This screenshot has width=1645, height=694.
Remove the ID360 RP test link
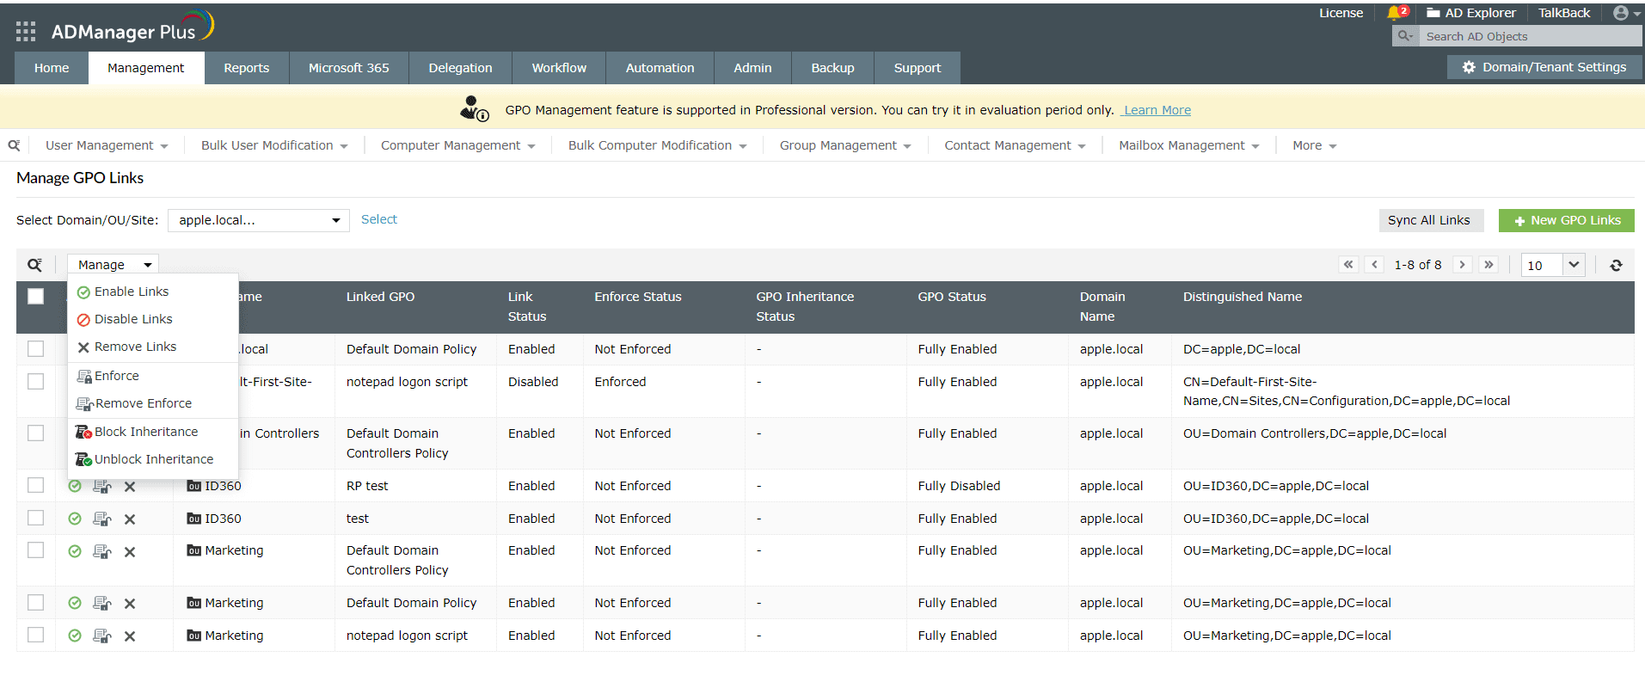coord(130,487)
